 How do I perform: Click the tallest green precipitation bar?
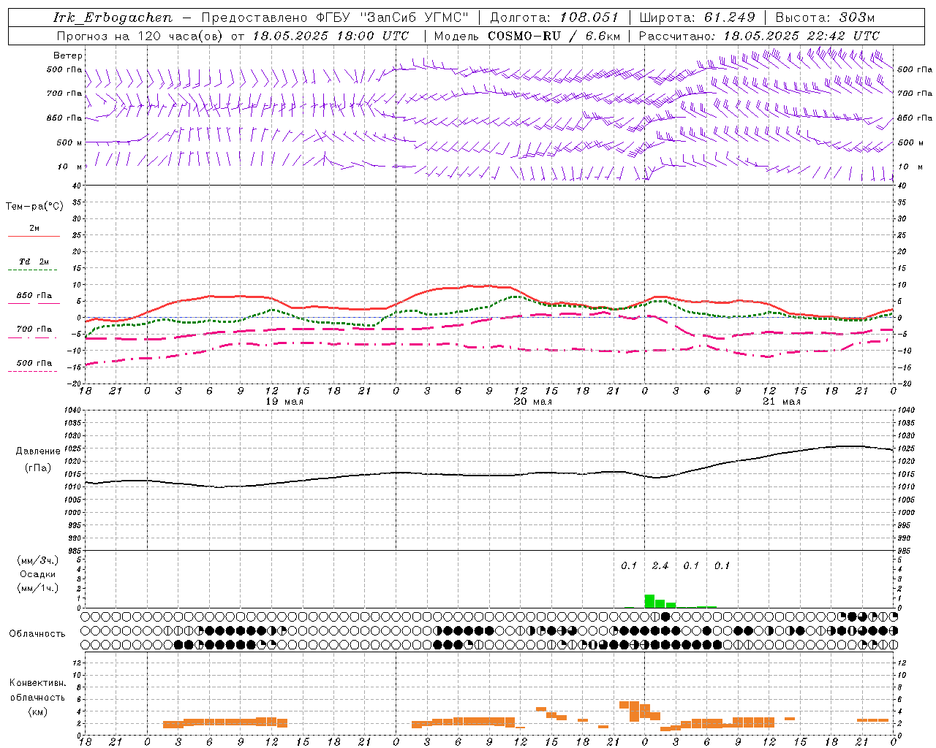tap(649, 601)
